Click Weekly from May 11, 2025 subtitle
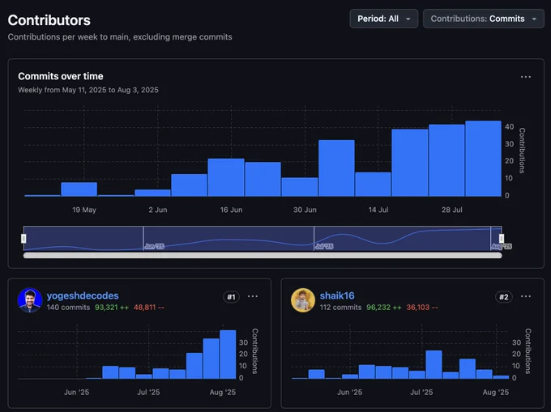Screen dimensions: 551x412 (x=88, y=90)
